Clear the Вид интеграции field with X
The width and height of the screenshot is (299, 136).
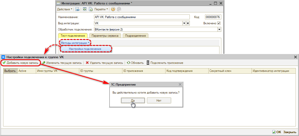(x=188, y=23)
